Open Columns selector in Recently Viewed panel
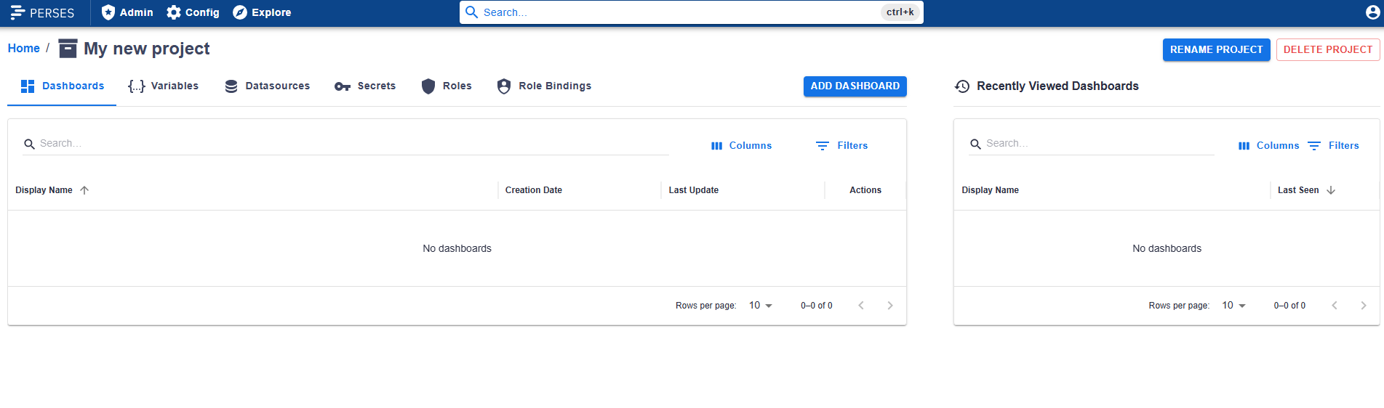 [1268, 145]
